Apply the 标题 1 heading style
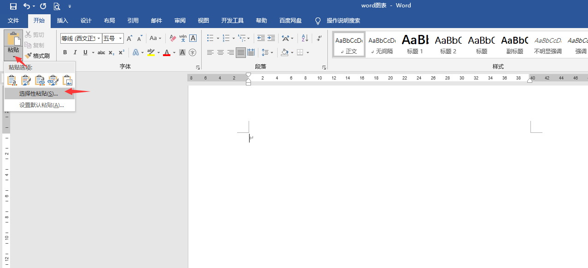This screenshot has width=588, height=268. tap(415, 44)
